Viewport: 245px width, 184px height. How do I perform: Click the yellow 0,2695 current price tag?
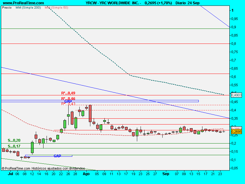pyautogui.click(x=236, y=132)
